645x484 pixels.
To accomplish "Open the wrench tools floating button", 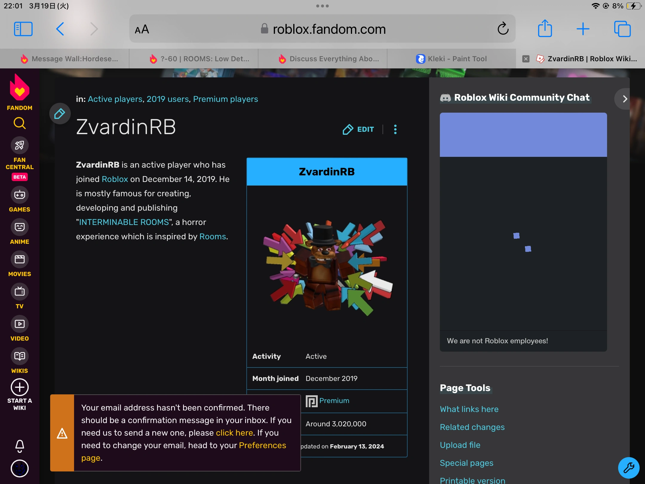I will (x=629, y=468).
